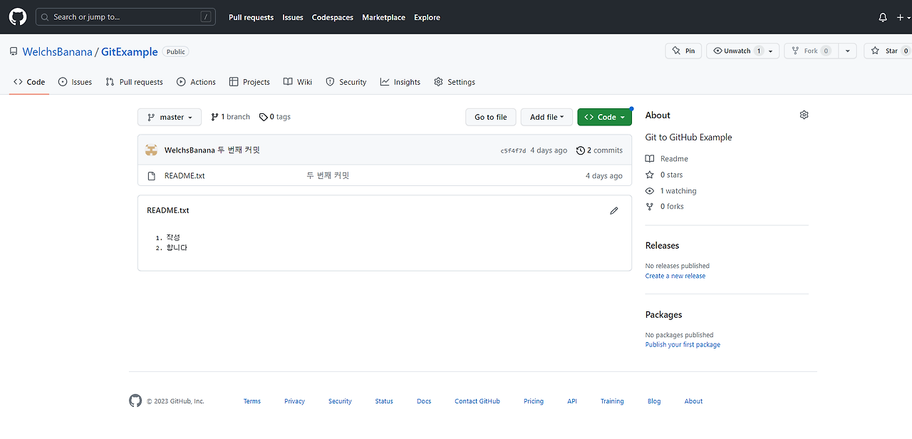
Task: View the 0 tags link
Action: pyautogui.click(x=275, y=117)
